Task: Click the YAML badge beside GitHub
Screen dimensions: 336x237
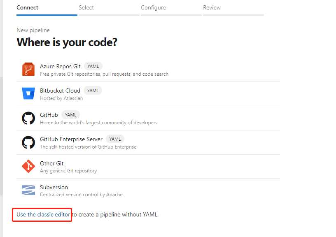Action: tap(70, 115)
